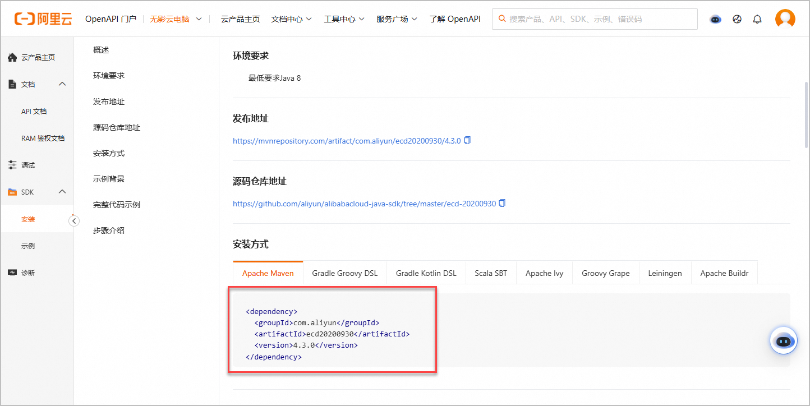Expand the 服务广场 menu
Screen dimensions: 810x406
pyautogui.click(x=397, y=19)
